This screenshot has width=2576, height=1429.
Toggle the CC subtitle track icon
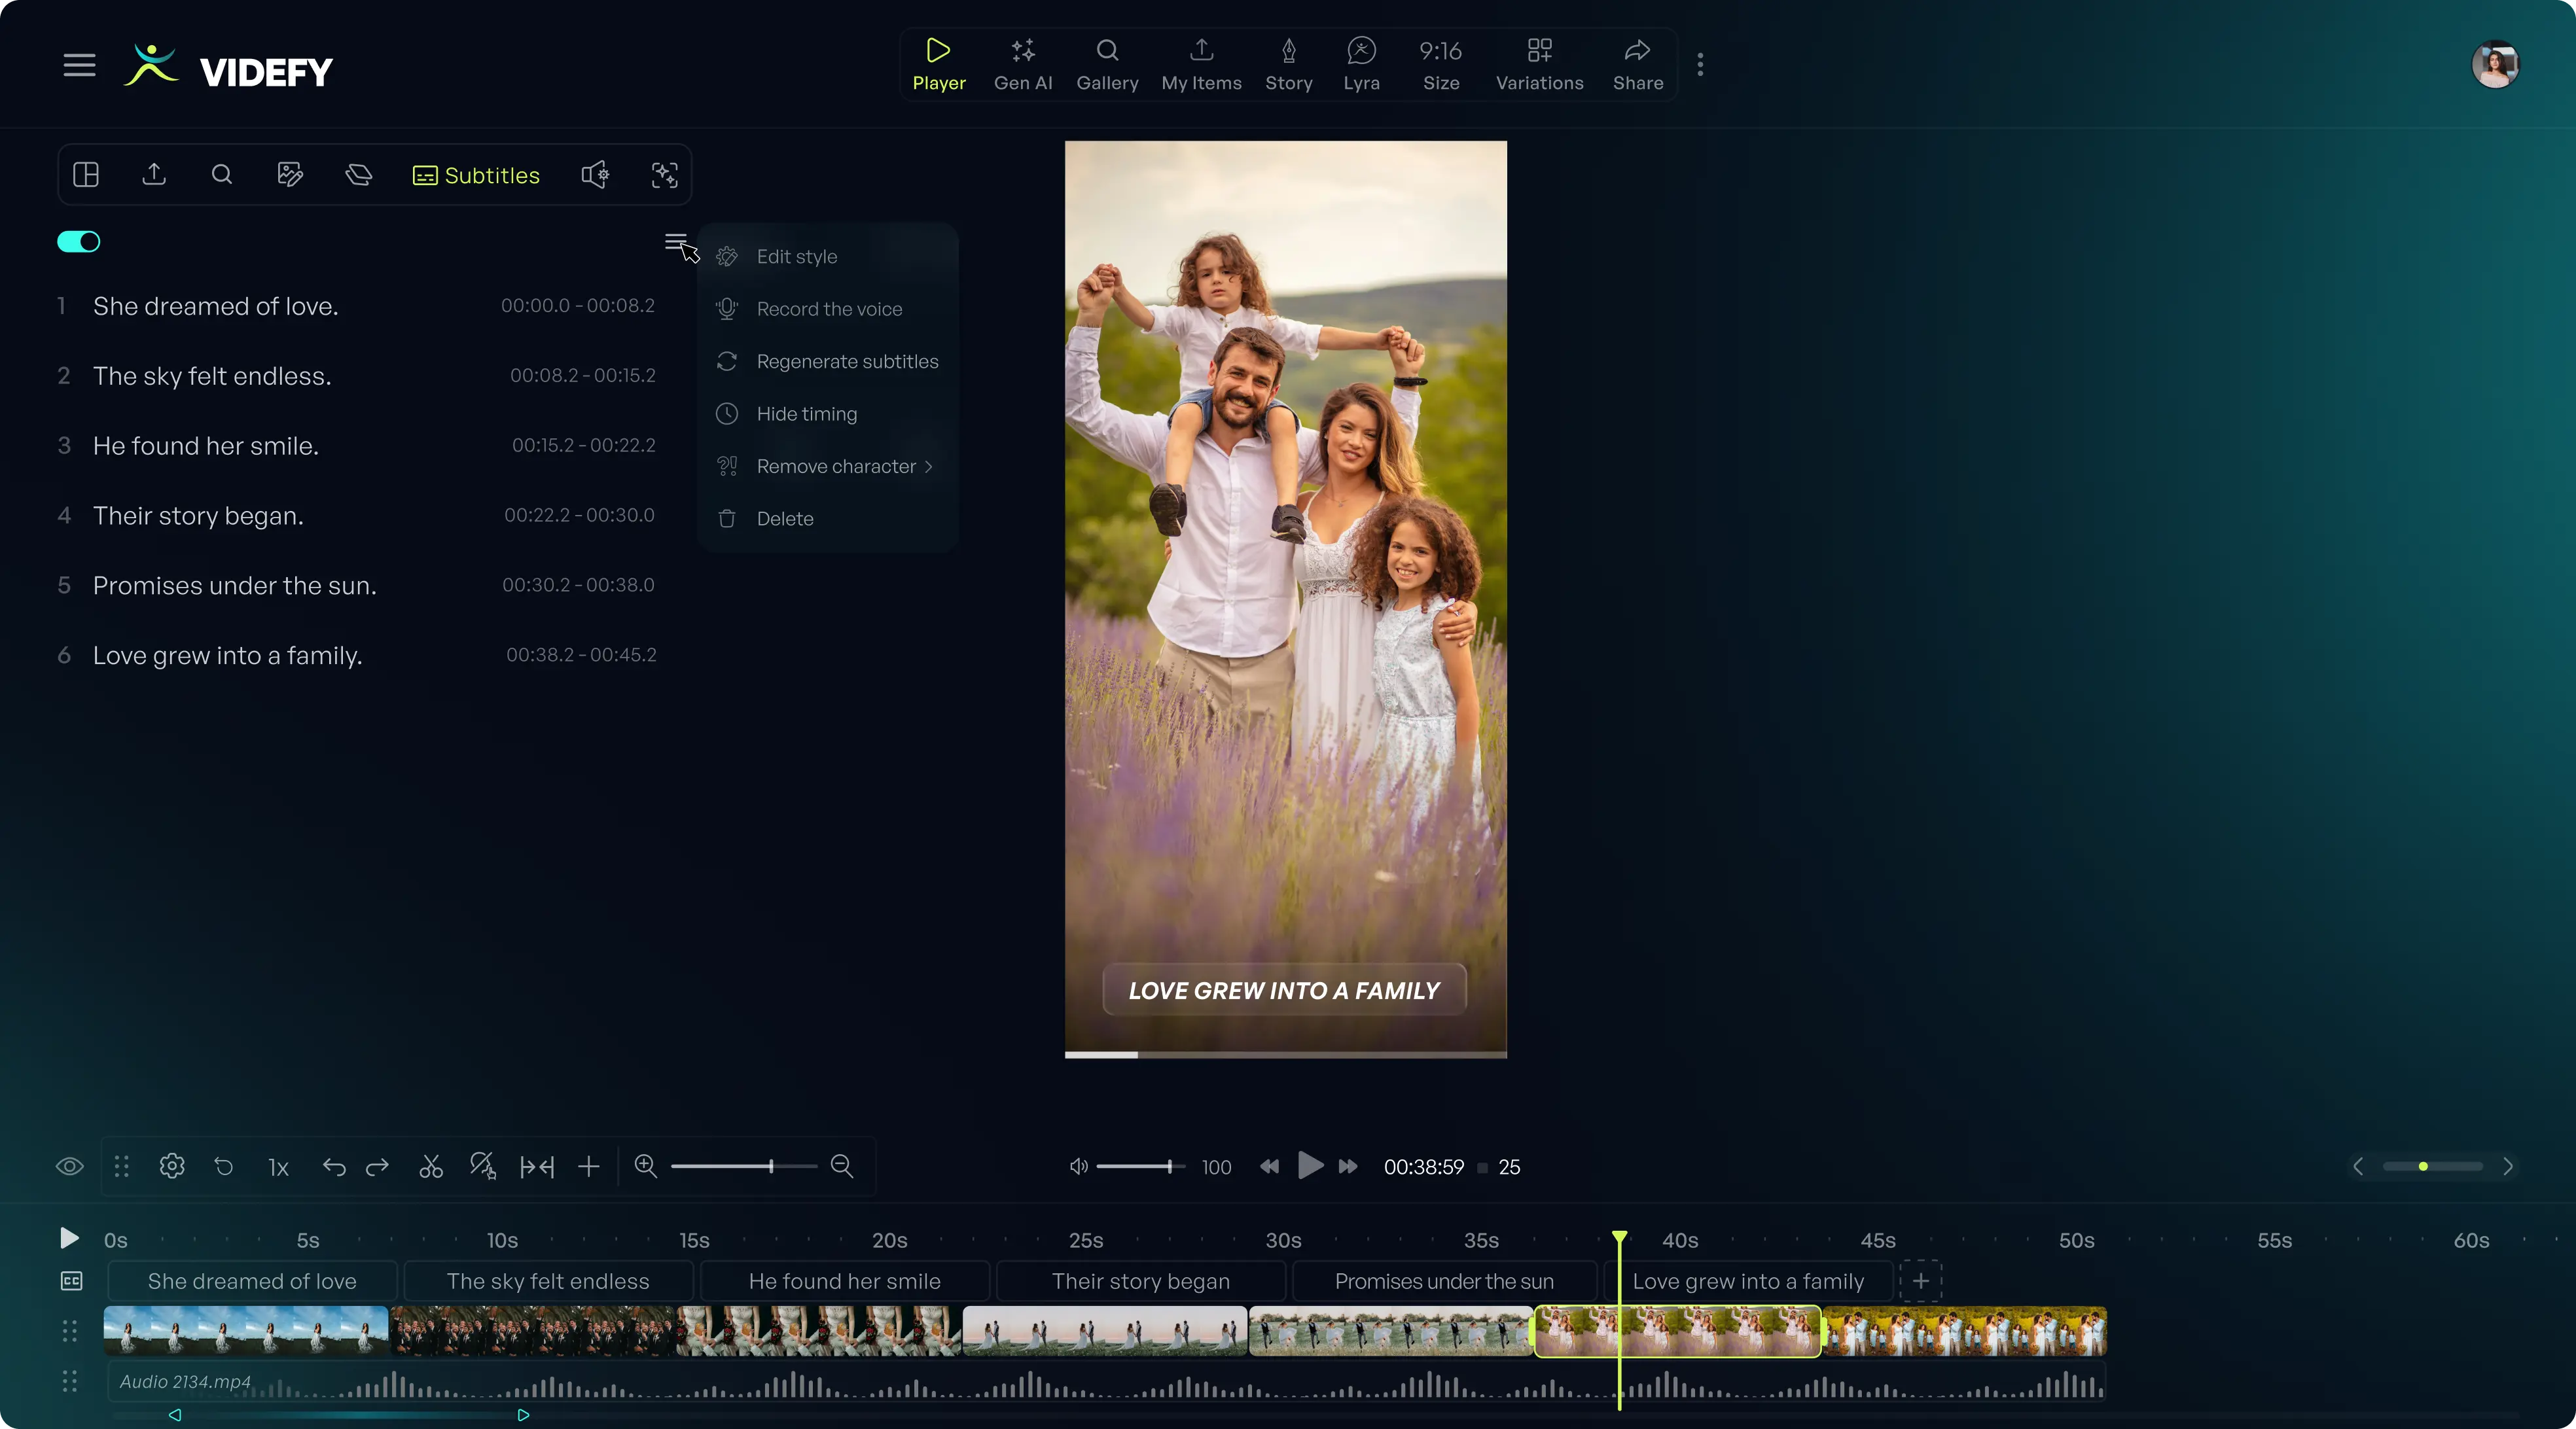tap(71, 1281)
